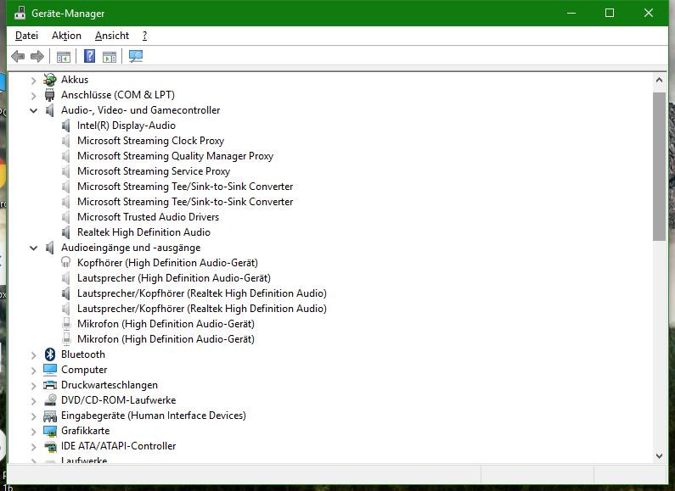Toggle the console tree toolbar icon
The image size is (675, 491).
pyautogui.click(x=64, y=56)
